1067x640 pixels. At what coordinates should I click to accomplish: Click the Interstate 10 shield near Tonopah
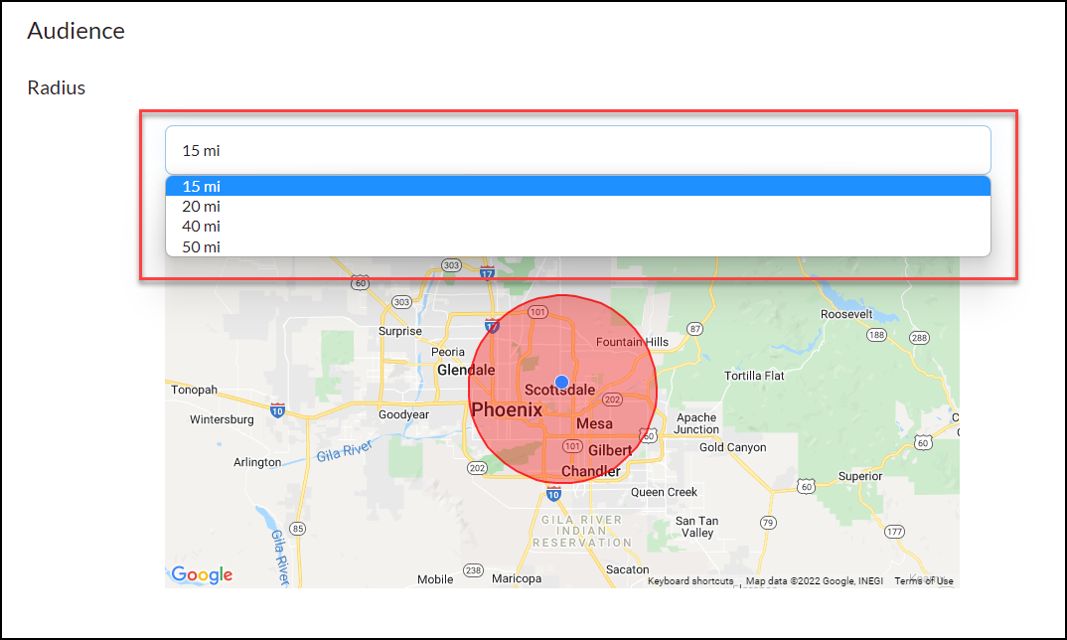[277, 410]
